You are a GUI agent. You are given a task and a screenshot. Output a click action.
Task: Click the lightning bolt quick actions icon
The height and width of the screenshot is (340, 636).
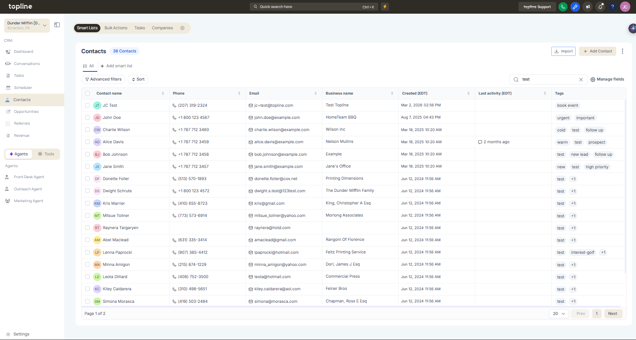click(385, 6)
